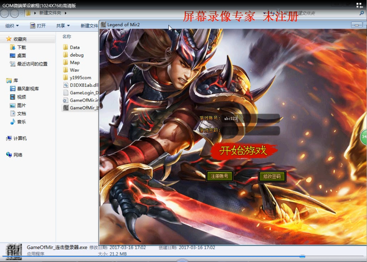Click the monitor icon beside 计算机
This screenshot has height=262, width=367.
pos(9,138)
